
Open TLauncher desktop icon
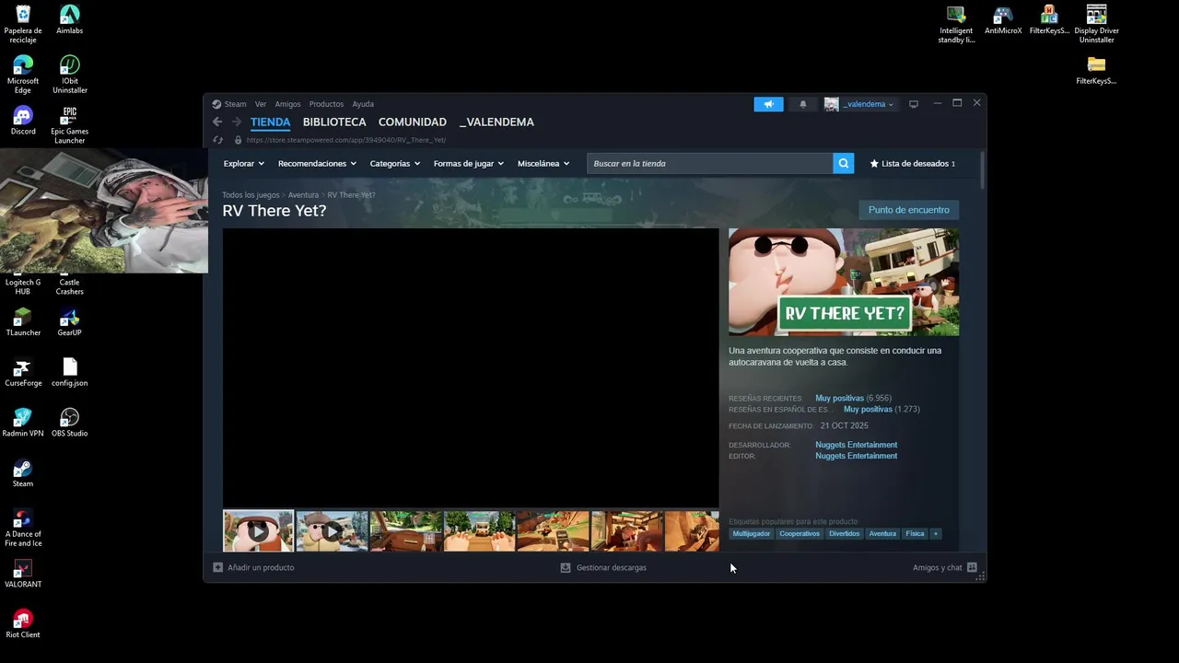[x=23, y=322]
